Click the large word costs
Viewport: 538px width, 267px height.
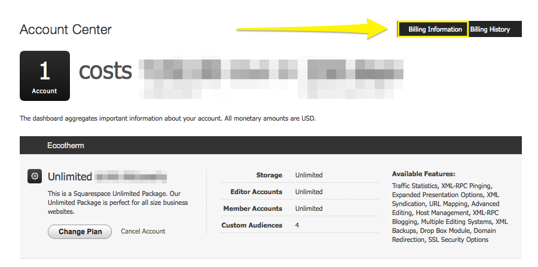(106, 71)
